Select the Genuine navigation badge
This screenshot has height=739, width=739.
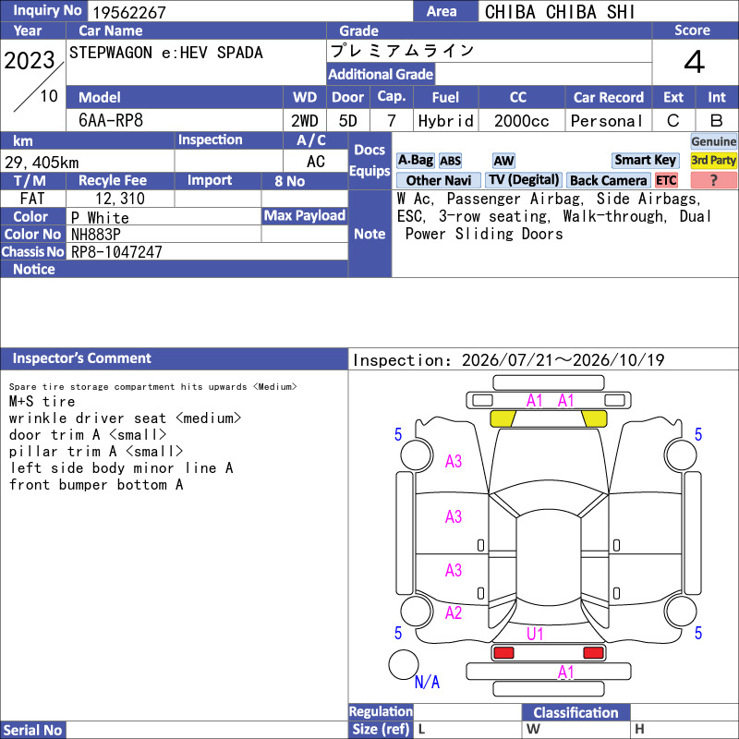713,142
